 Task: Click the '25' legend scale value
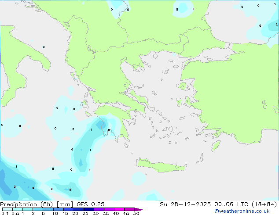(x=85, y=213)
